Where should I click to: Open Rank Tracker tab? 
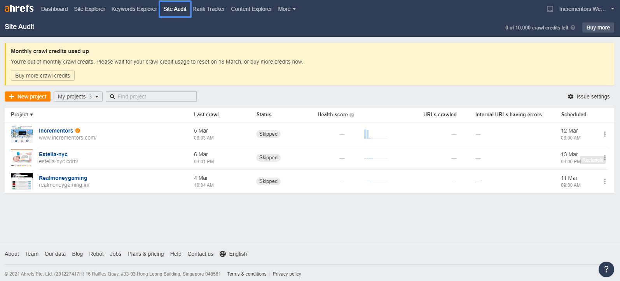coord(209,9)
